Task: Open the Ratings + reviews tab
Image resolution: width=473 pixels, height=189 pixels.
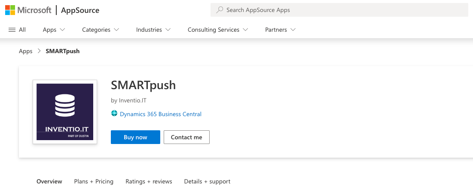Action: click(x=149, y=181)
